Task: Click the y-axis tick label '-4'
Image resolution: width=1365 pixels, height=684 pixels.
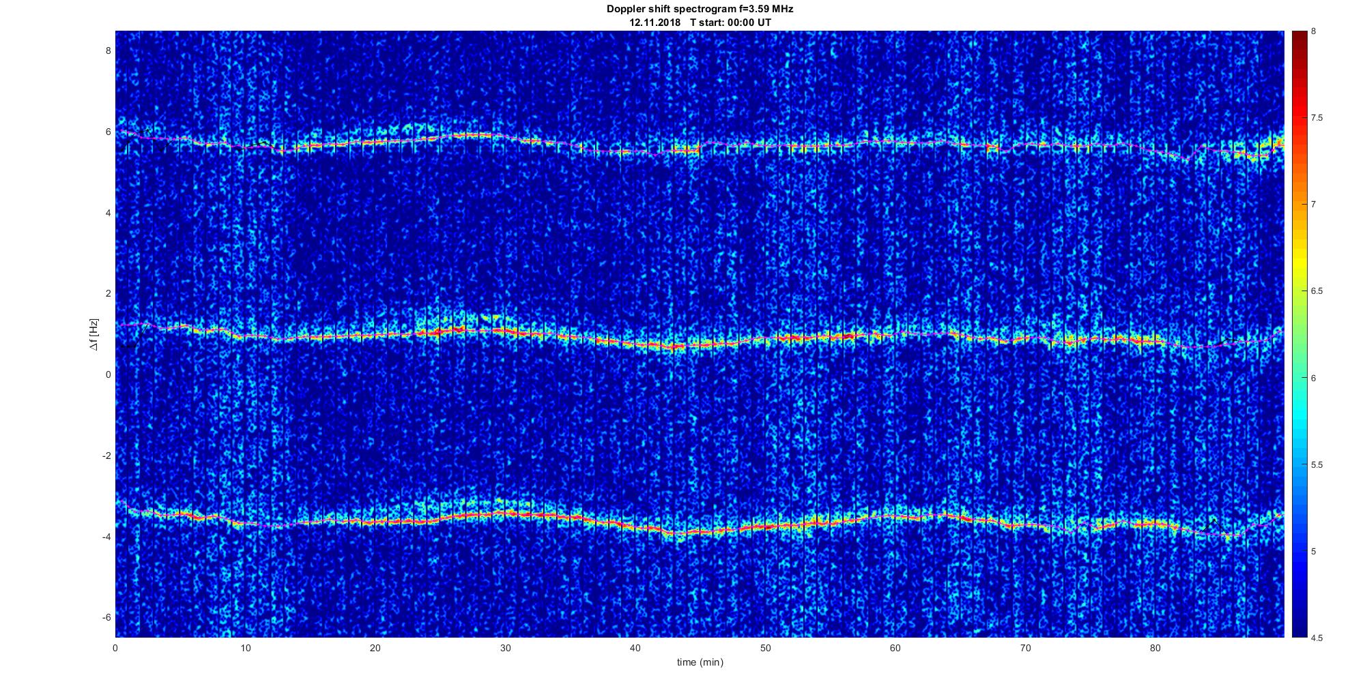Action: point(106,537)
